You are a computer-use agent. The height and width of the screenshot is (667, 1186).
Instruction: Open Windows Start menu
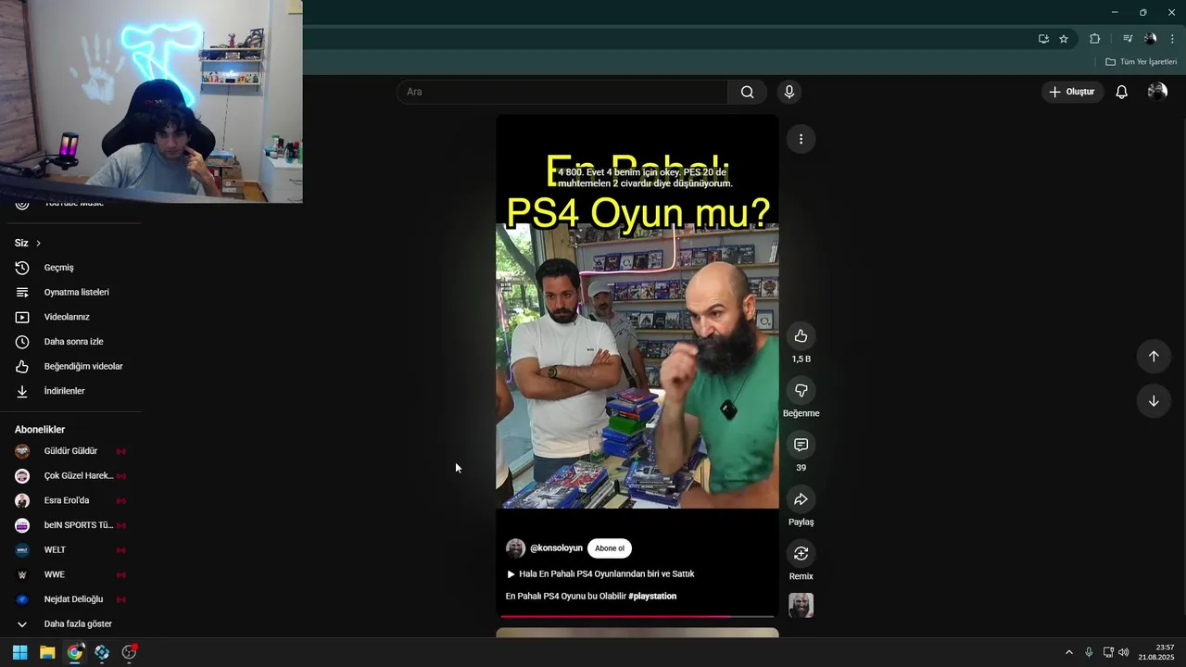[19, 652]
